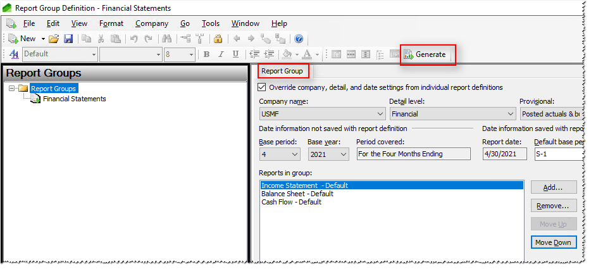Screen dimensions: 591x269
Task: Select Balance Sheet - Default in list
Action: point(297,194)
